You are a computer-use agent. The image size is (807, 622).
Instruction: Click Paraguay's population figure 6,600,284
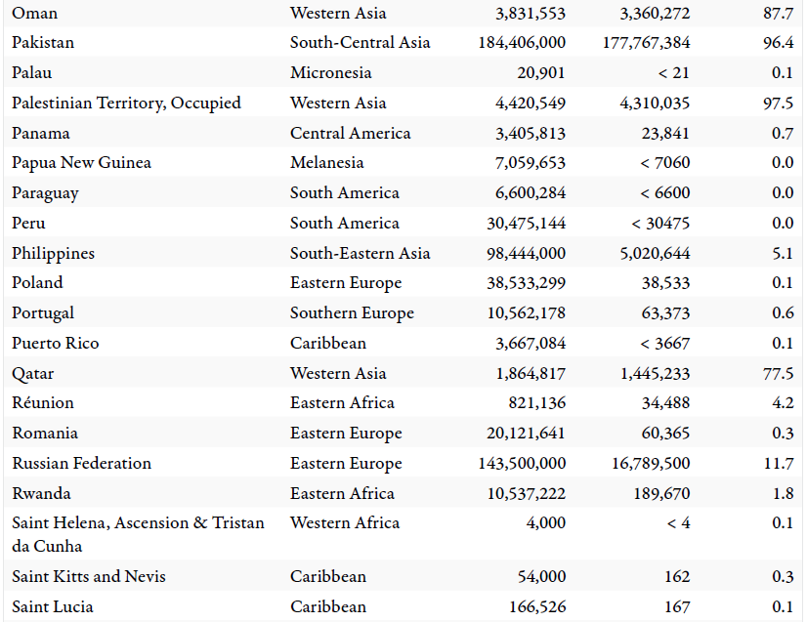point(526,193)
